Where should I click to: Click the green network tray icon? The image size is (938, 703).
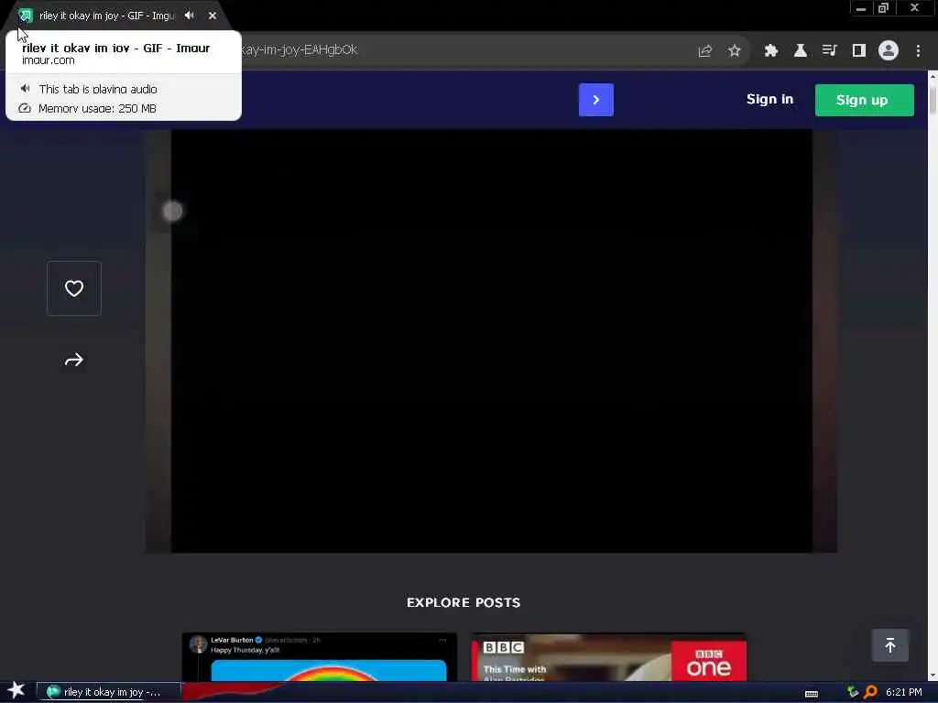(853, 692)
